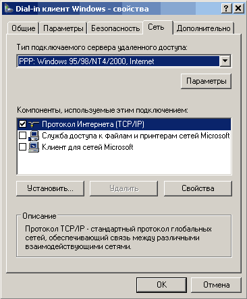247x299 pixels.
Task: Switch to the Параметры tab
Action: click(63, 28)
